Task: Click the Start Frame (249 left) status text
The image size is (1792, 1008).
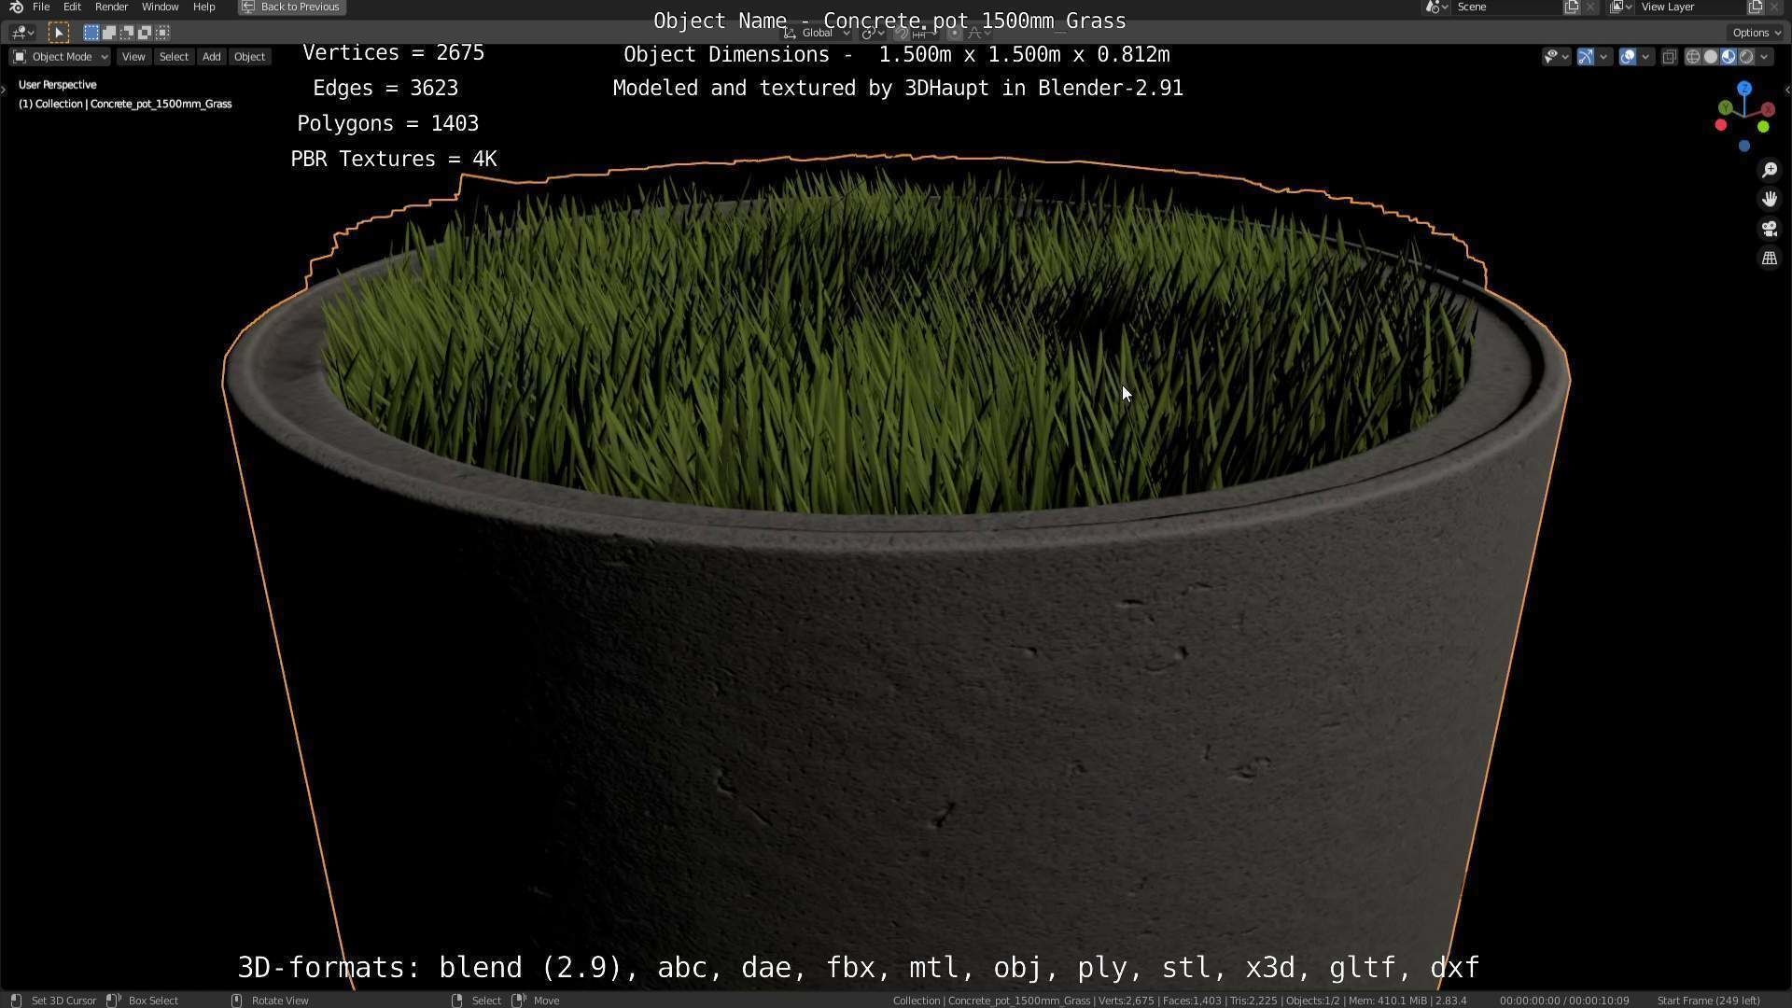Action: [1709, 1001]
